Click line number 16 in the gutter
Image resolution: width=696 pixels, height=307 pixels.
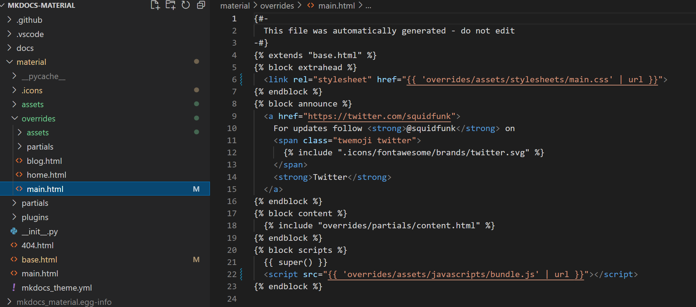pyautogui.click(x=232, y=201)
